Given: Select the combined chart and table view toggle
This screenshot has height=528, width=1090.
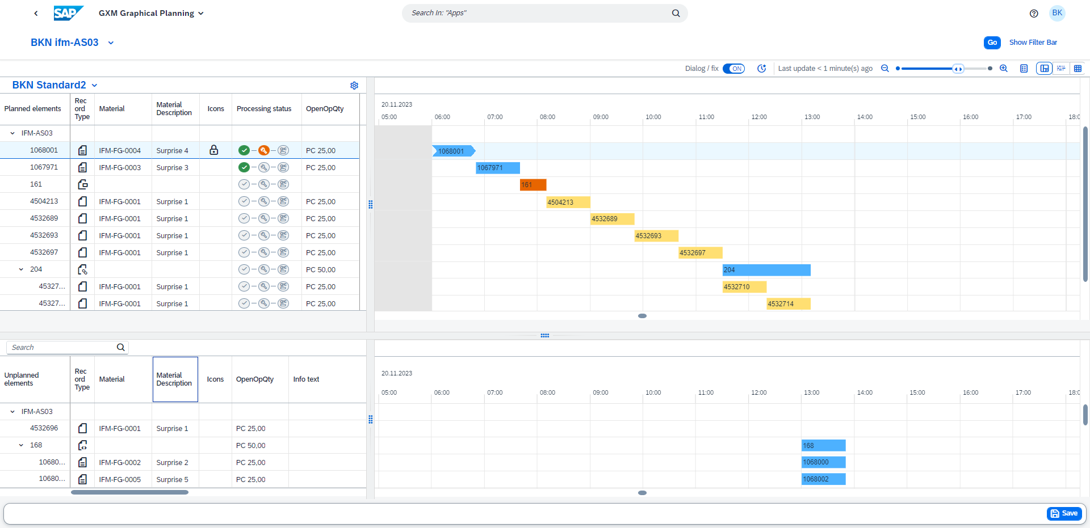Looking at the screenshot, I should click(1044, 68).
